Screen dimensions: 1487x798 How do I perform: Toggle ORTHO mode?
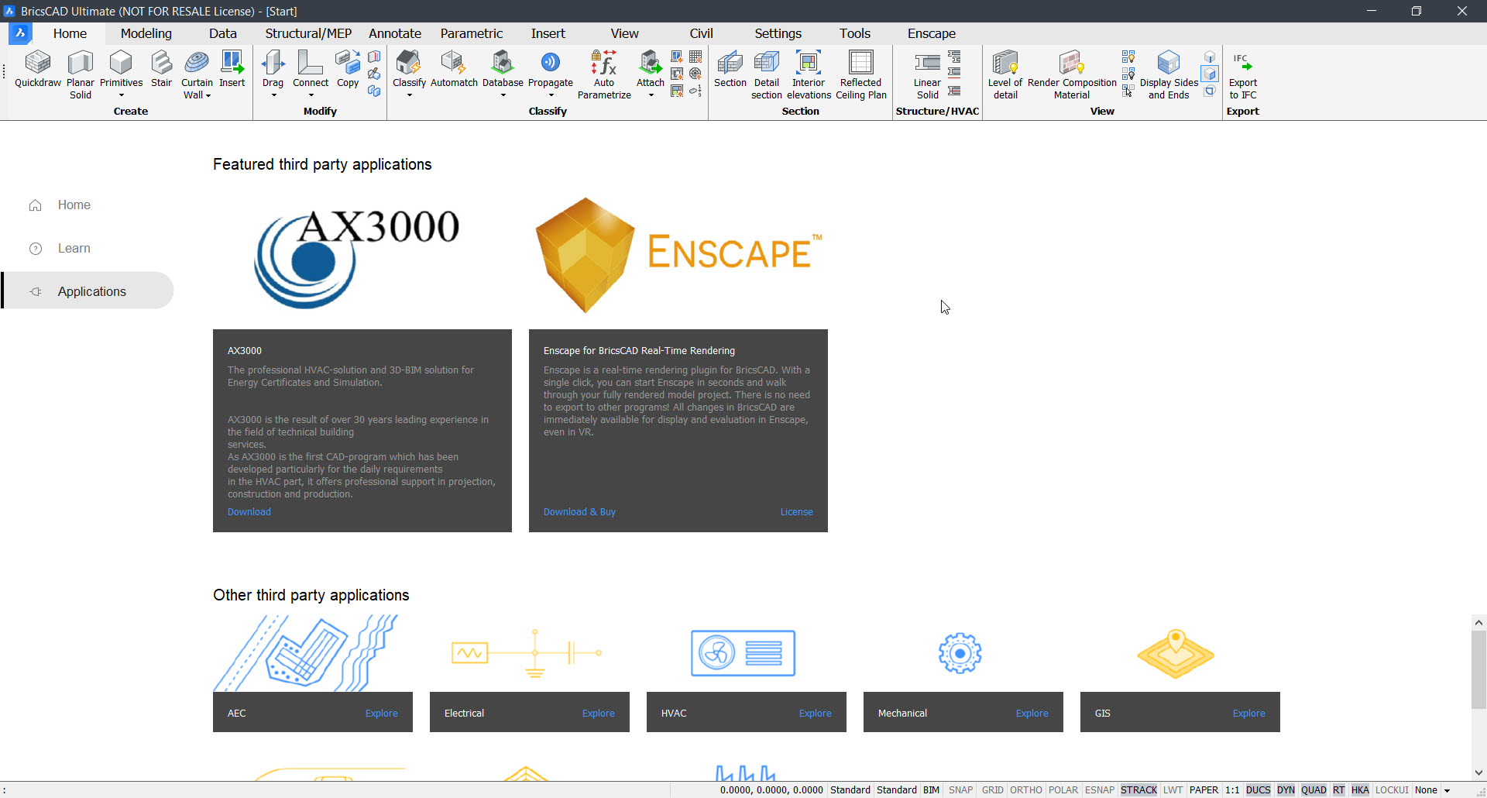tap(1026, 790)
